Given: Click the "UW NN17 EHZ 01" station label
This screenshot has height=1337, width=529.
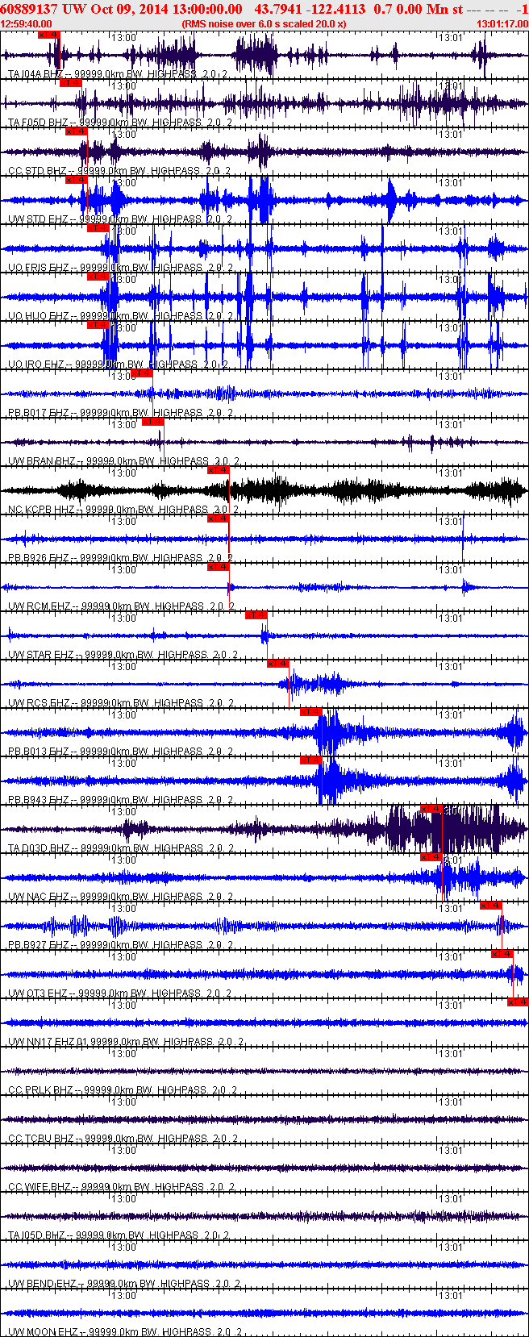Looking at the screenshot, I should coord(48,1042).
